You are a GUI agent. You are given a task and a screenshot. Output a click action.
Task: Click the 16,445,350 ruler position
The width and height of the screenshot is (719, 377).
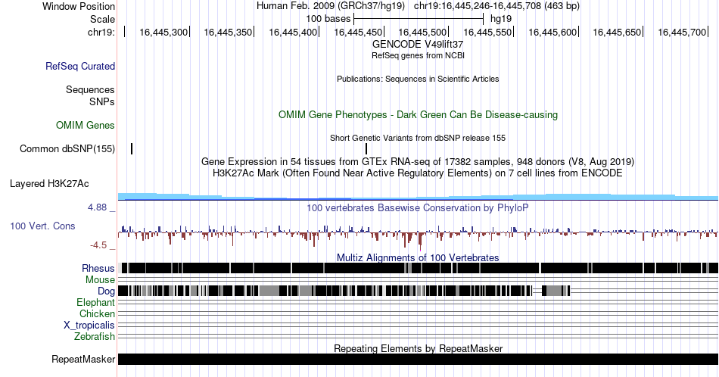(228, 32)
